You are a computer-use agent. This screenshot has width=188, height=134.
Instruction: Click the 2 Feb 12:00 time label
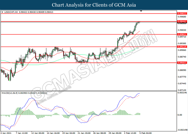[x=130, y=133]
